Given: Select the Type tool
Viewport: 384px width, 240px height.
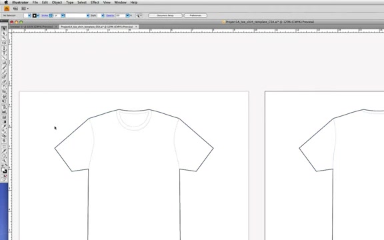Looking at the screenshot, I should [x=4, y=53].
